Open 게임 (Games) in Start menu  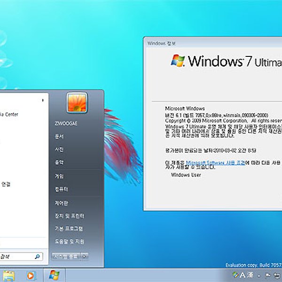point(59,176)
